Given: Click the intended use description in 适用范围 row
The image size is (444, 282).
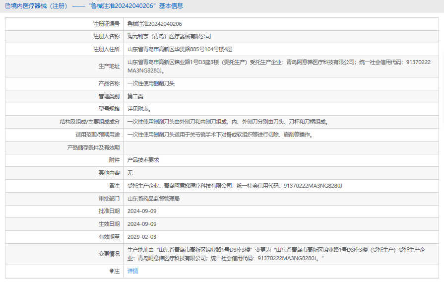Looking at the screenshot, I should tap(220, 135).
